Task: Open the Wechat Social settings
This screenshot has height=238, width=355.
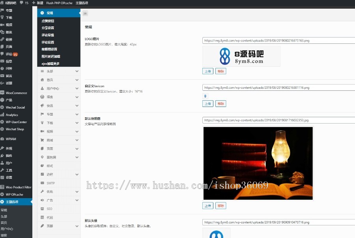Action: point(15,107)
